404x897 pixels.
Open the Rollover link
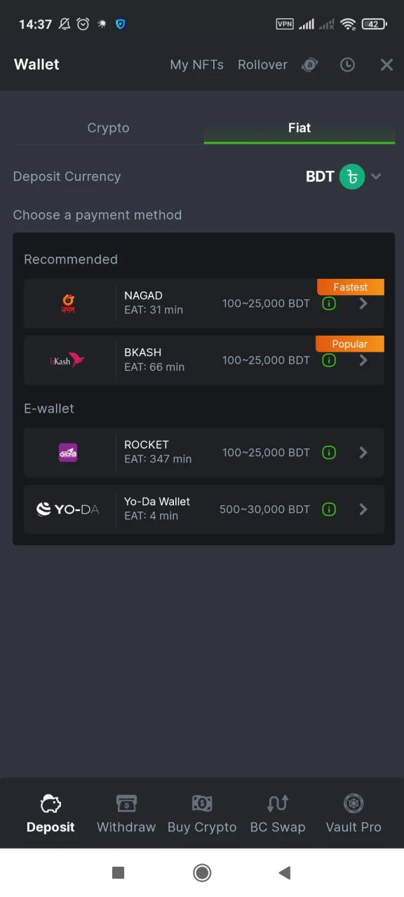point(262,64)
